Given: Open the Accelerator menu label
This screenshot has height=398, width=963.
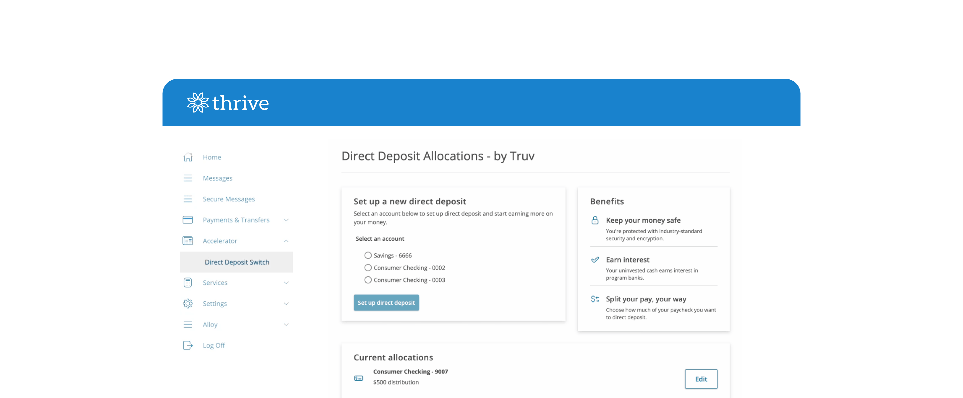Looking at the screenshot, I should [220, 241].
